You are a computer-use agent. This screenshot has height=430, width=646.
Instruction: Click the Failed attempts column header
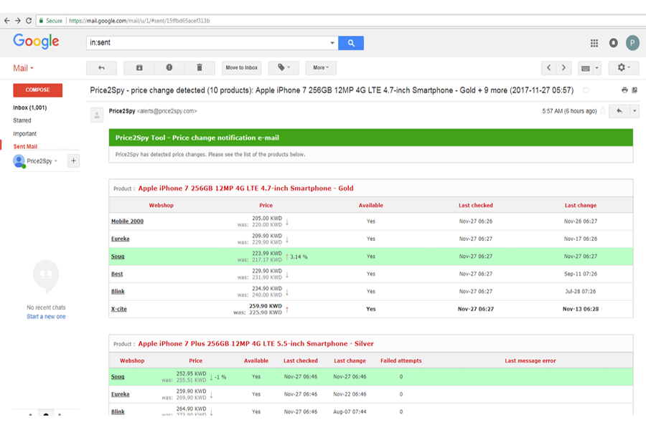coord(401,361)
